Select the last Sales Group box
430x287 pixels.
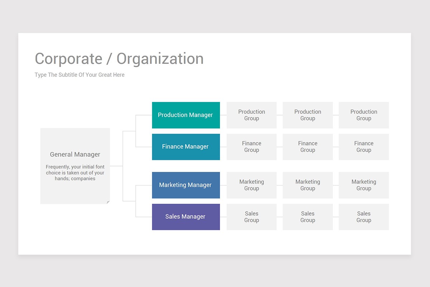click(364, 216)
